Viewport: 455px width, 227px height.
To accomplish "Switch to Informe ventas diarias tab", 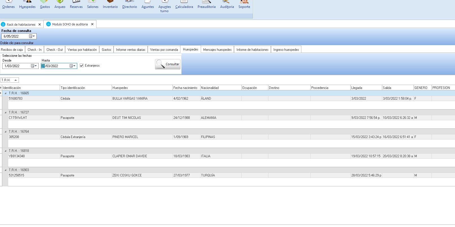I will coord(131,50).
